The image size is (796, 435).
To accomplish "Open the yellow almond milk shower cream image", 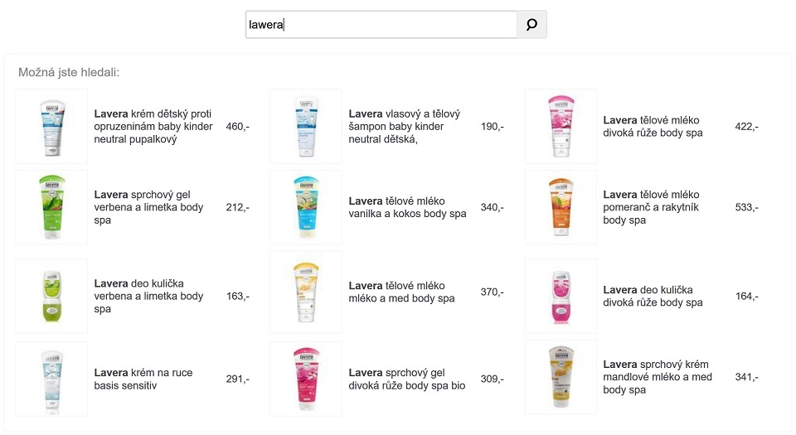I will pos(561,377).
